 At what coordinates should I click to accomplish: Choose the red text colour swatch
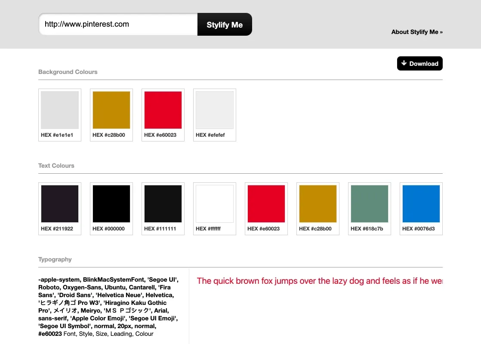tap(266, 204)
